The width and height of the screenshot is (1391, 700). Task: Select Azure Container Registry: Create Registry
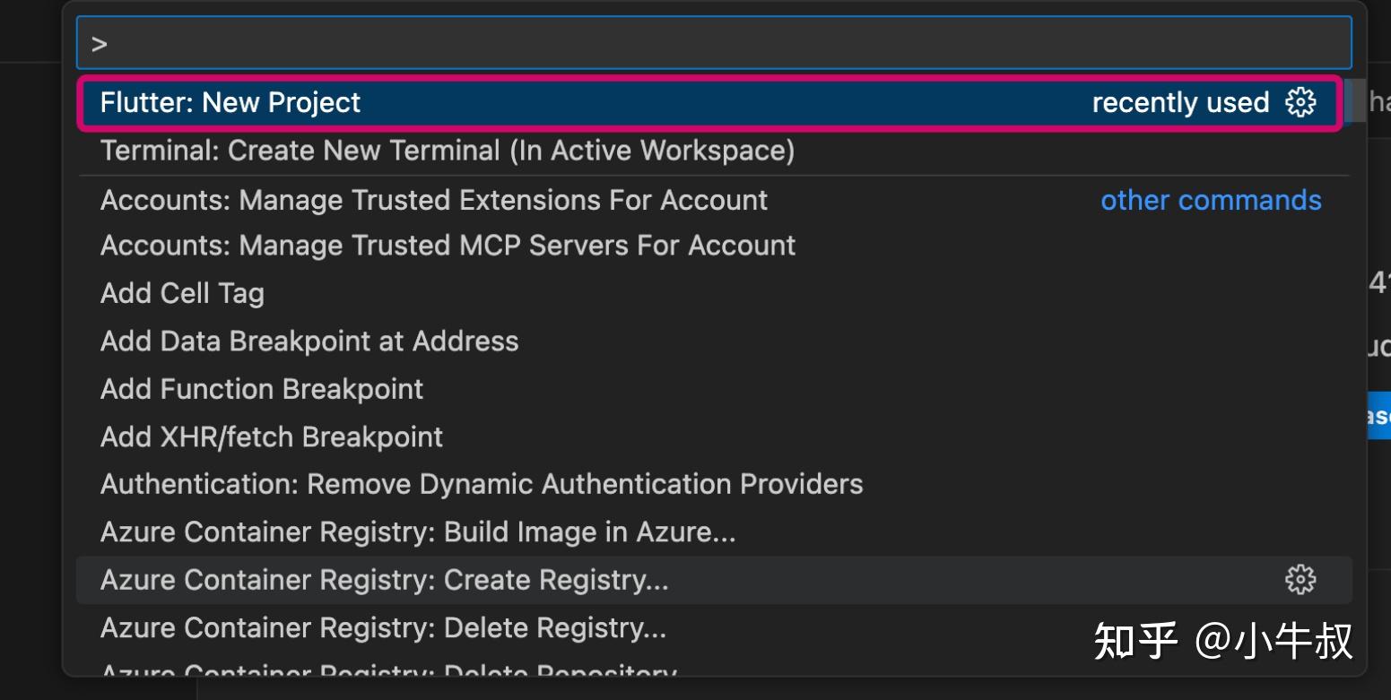pyautogui.click(x=383, y=580)
